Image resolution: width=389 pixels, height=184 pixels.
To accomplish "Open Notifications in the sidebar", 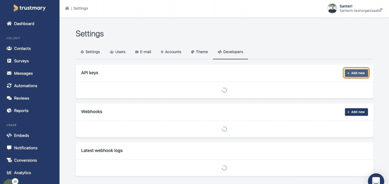I will (26, 148).
